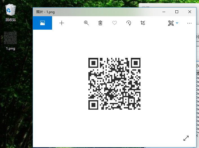Zoom into the photo with magnifier icon
This screenshot has height=148, width=199.
86,23
